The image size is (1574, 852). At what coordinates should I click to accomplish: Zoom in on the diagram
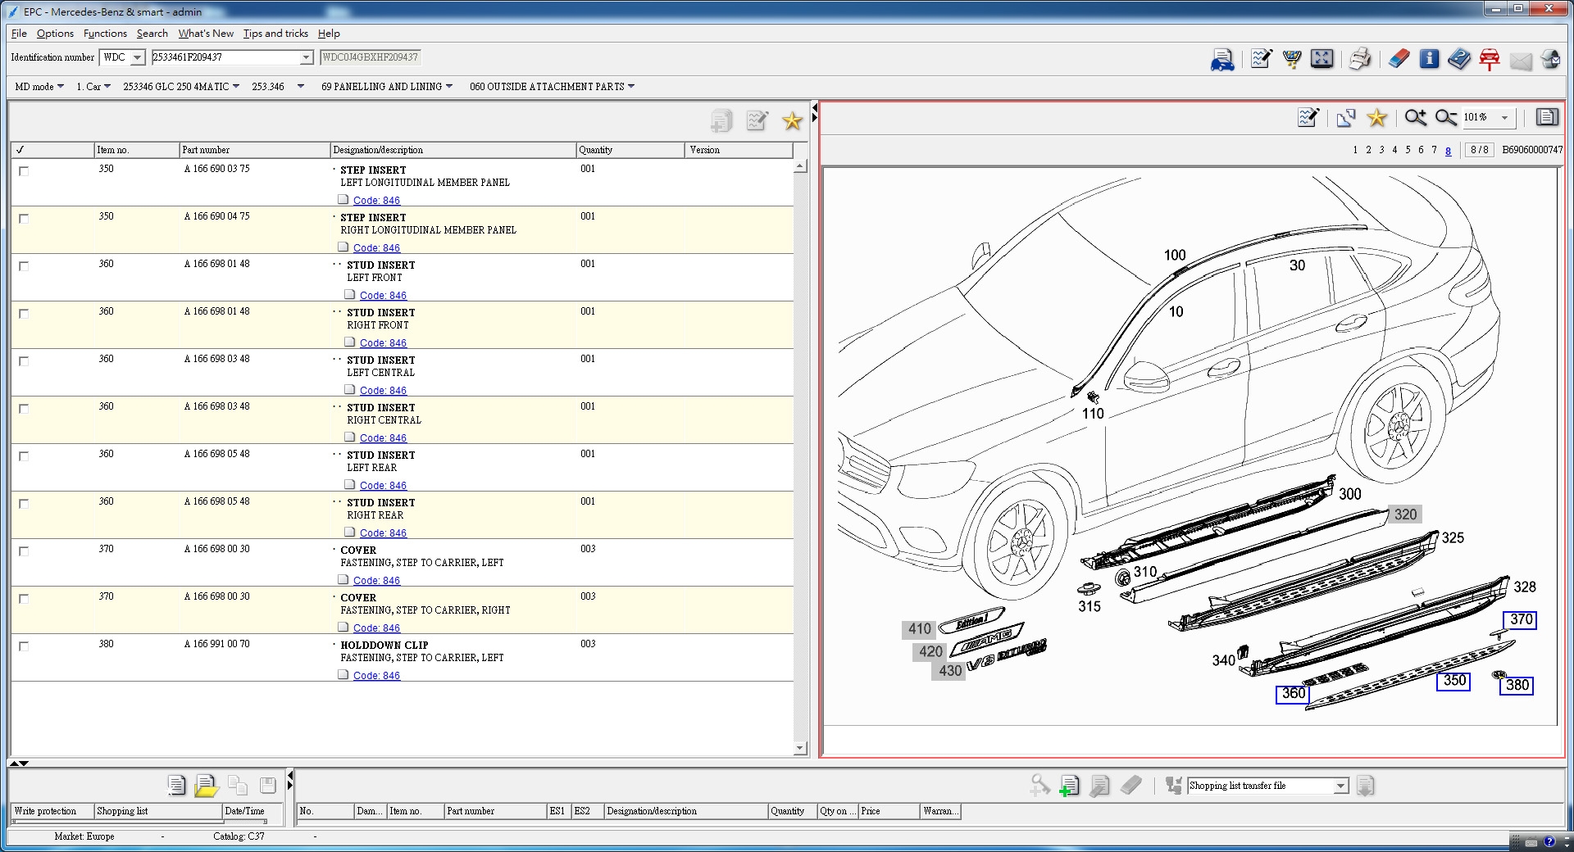pos(1415,117)
